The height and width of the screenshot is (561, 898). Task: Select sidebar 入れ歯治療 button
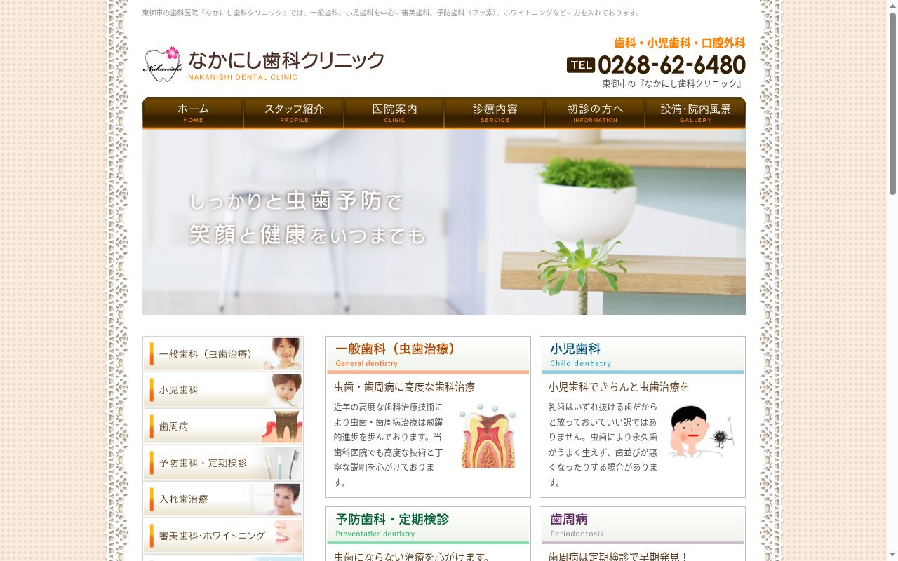[x=223, y=499]
